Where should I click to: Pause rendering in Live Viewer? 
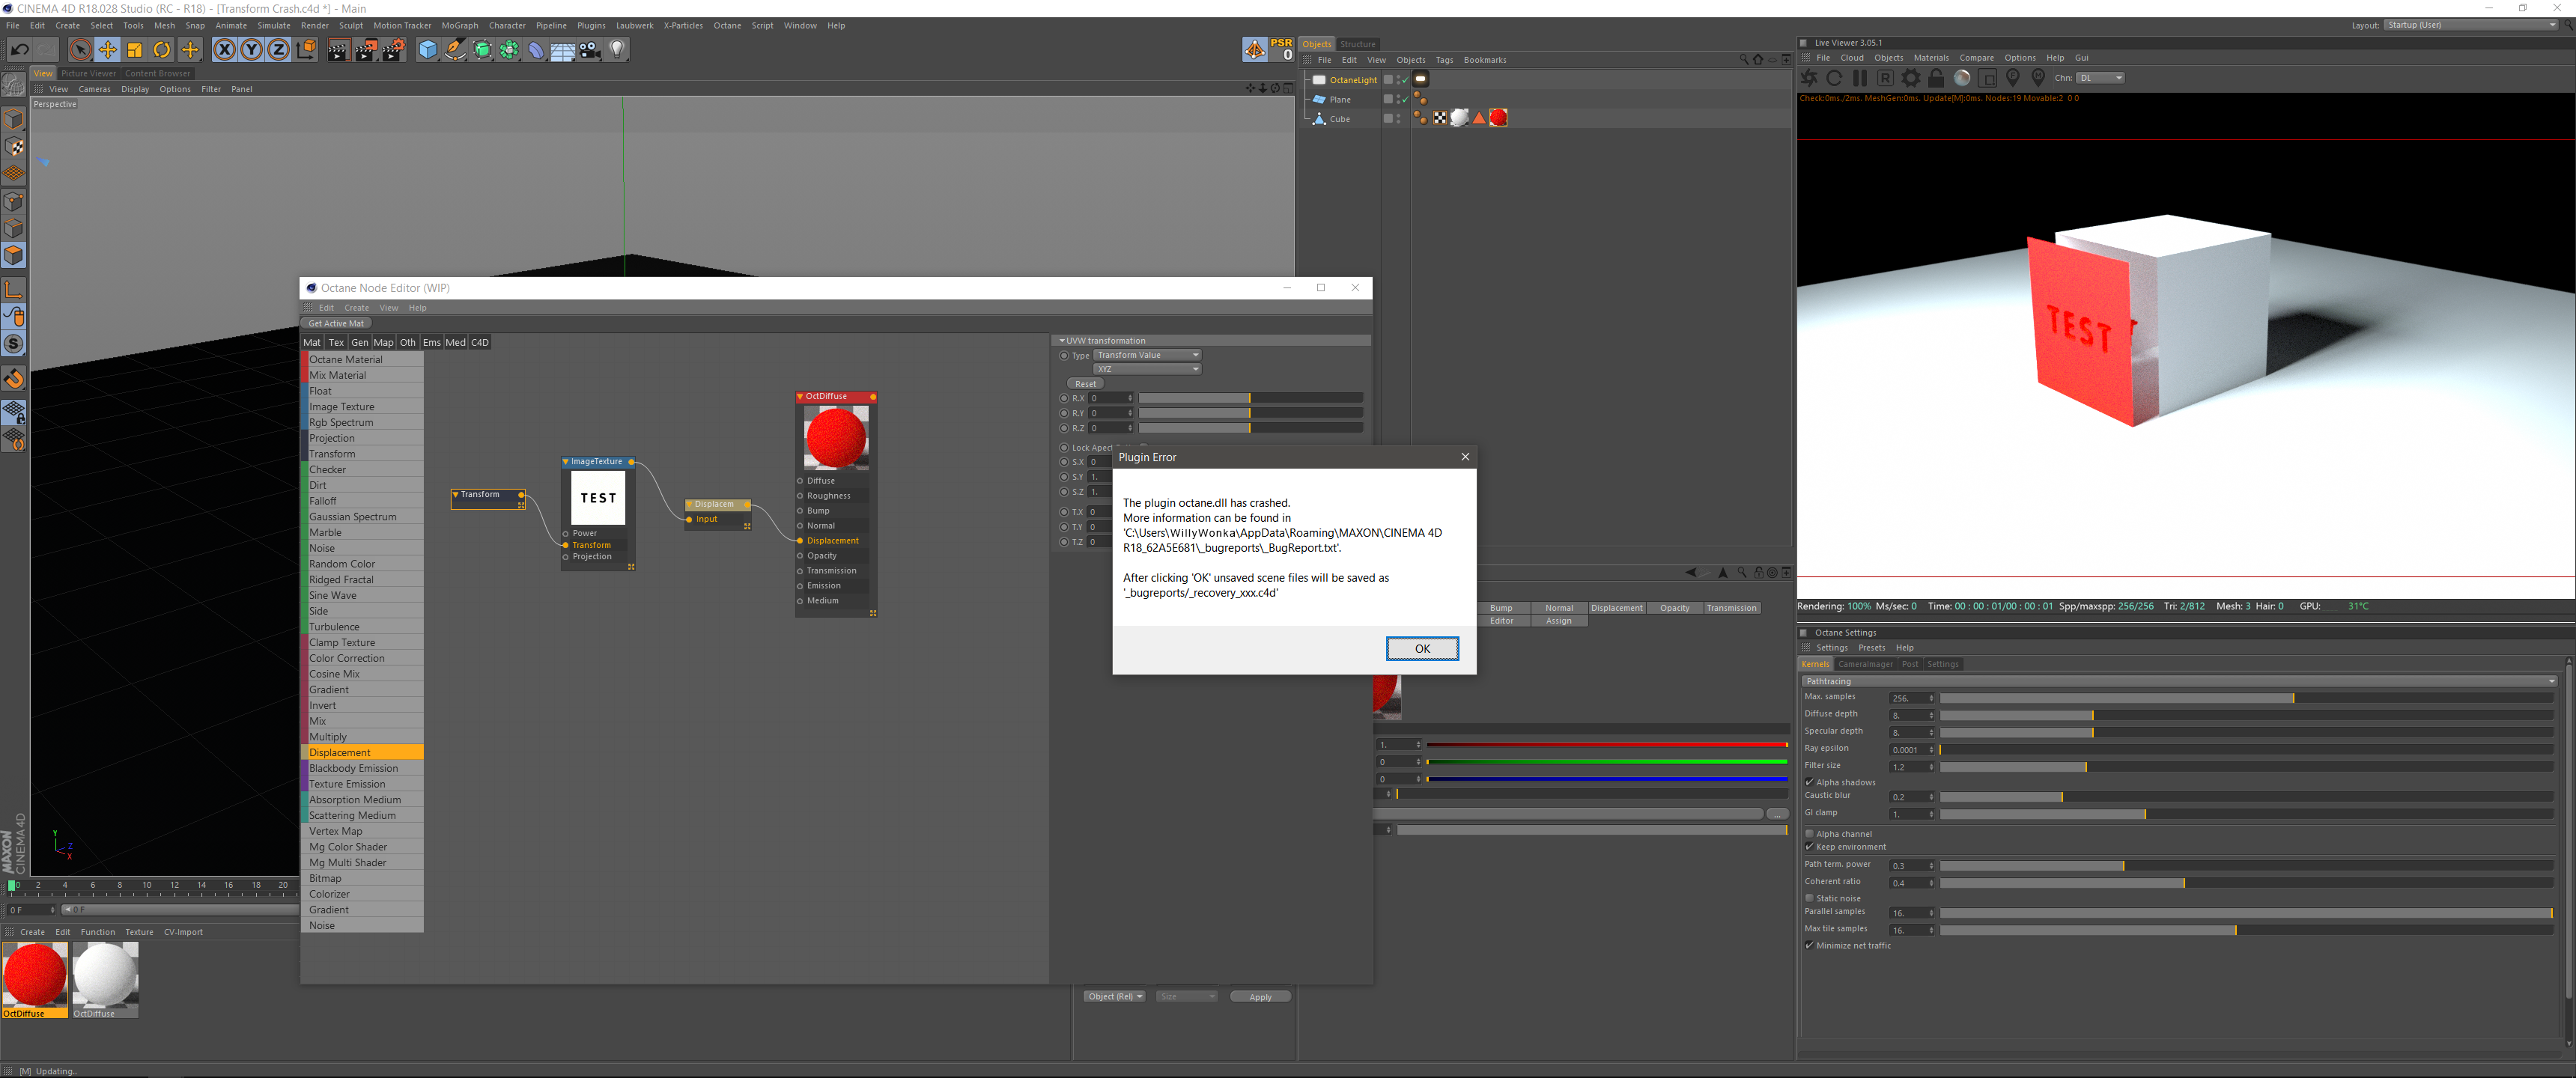(1859, 78)
